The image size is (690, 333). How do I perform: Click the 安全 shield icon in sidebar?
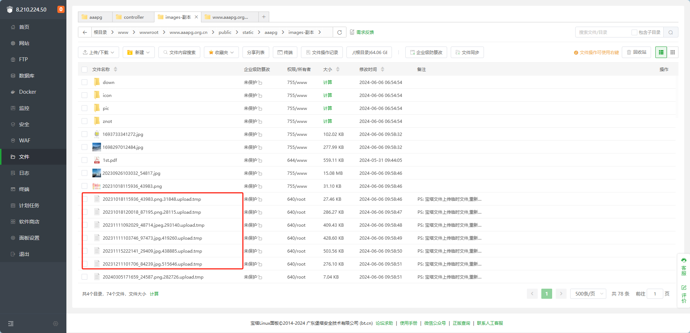point(13,124)
